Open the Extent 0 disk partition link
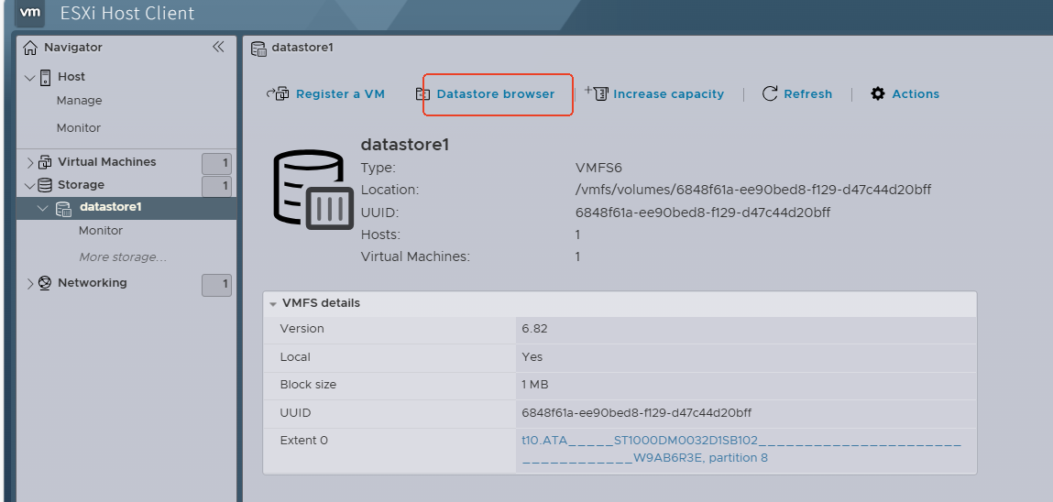 (x=741, y=449)
